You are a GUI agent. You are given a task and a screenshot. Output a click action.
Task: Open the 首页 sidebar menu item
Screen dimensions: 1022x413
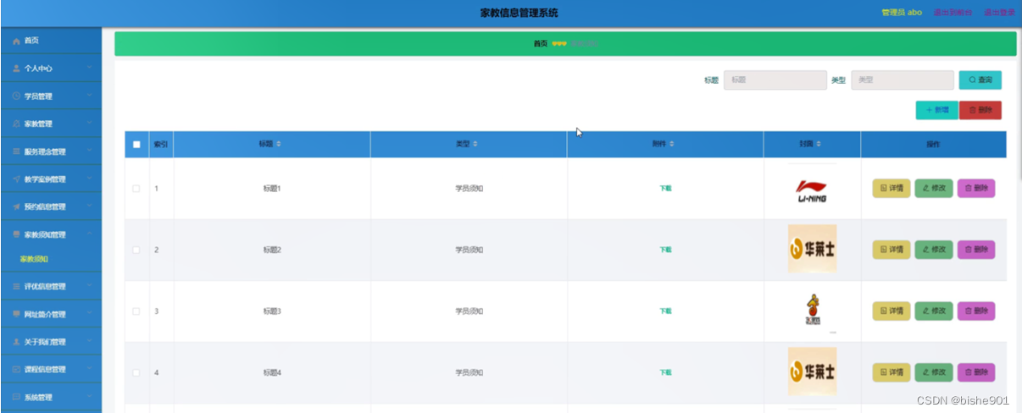pyautogui.click(x=51, y=41)
